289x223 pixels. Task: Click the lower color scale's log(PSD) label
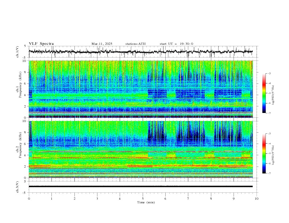coord(273,155)
